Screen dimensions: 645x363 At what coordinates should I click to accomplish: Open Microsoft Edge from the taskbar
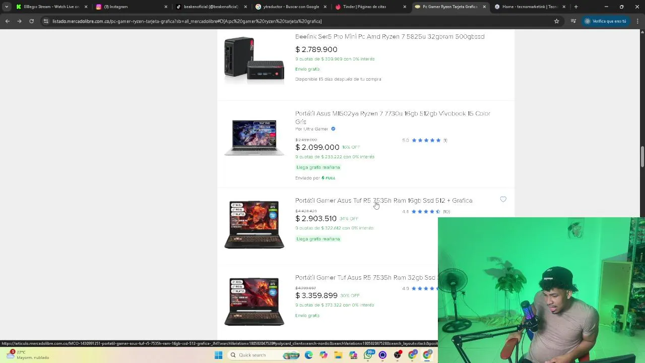click(x=308, y=355)
